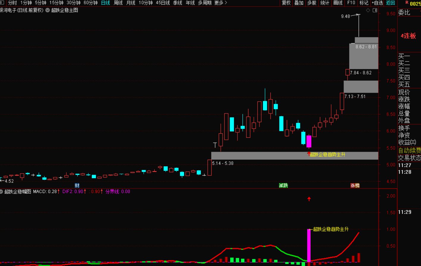
Task: Click the sidebar panel icon at top-left
Action: click(2, 3)
